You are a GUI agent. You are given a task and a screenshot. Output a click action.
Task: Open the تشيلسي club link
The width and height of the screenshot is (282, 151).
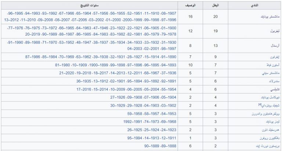(275, 89)
